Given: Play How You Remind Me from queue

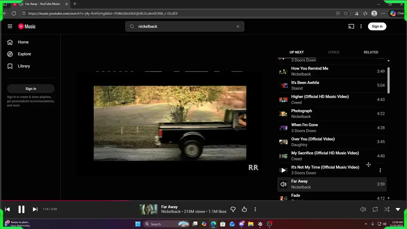Looking at the screenshot, I should 332,71.
